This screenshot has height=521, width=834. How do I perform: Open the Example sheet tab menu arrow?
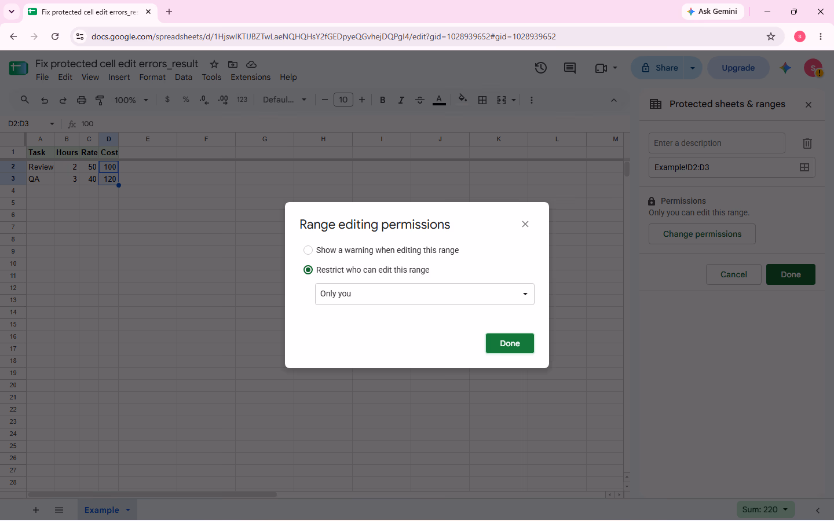pos(128,510)
